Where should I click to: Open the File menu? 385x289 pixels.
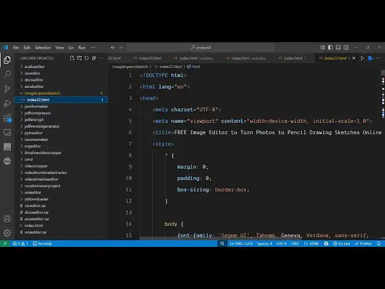[x=16, y=48]
